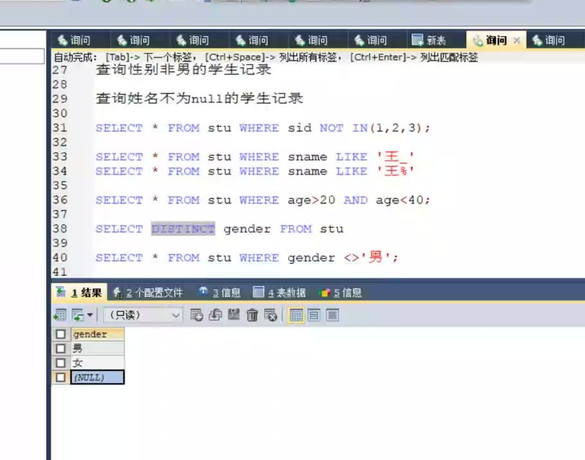Click the delete row trash icon
This screenshot has height=460, width=585.
click(x=252, y=315)
